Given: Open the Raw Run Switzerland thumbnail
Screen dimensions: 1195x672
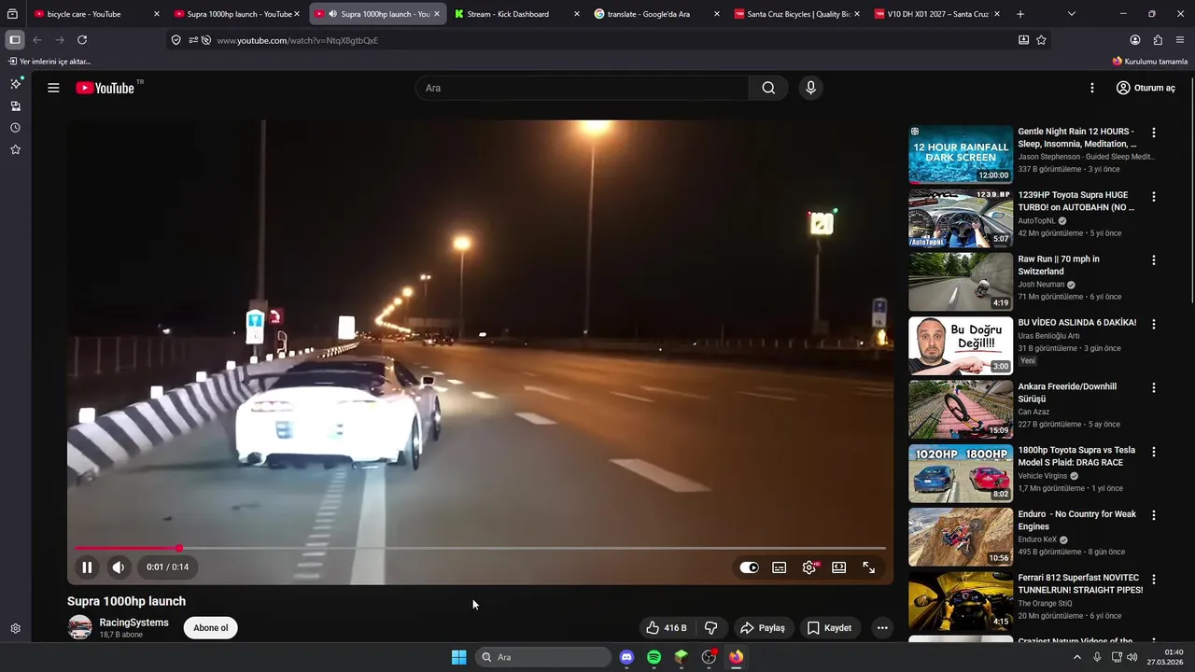Looking at the screenshot, I should click(x=960, y=282).
